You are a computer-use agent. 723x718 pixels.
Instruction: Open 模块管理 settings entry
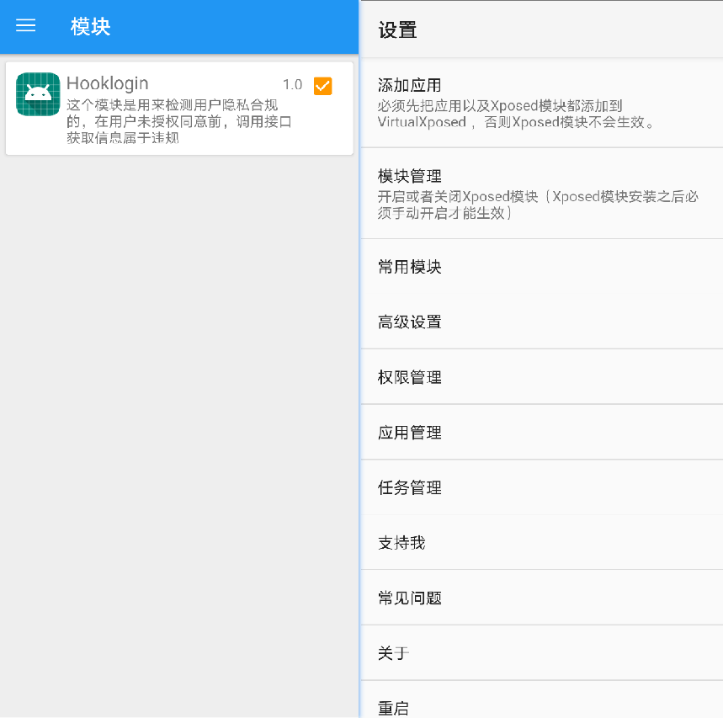click(x=542, y=194)
